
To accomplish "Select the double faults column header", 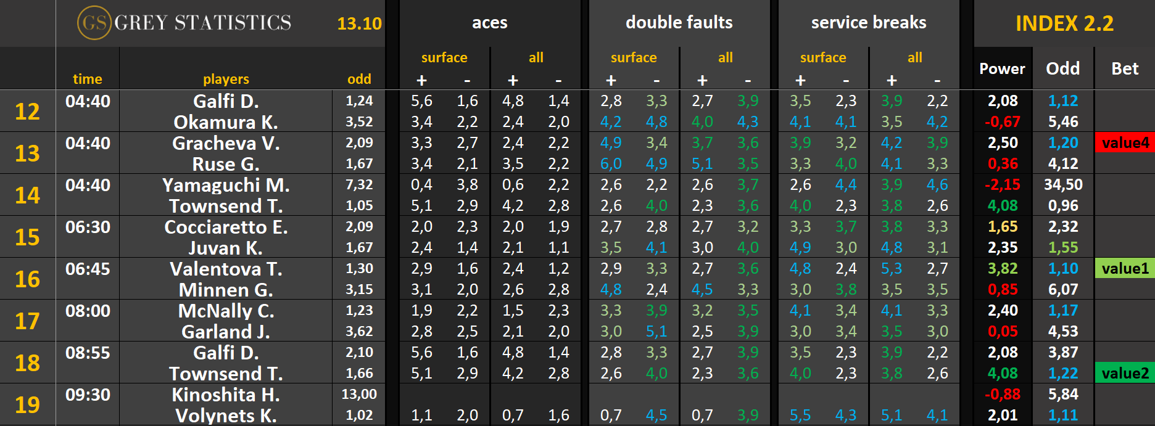I will [x=679, y=23].
